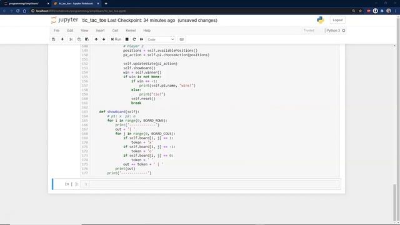Click the page vertical scrollbar

tap(395, 202)
